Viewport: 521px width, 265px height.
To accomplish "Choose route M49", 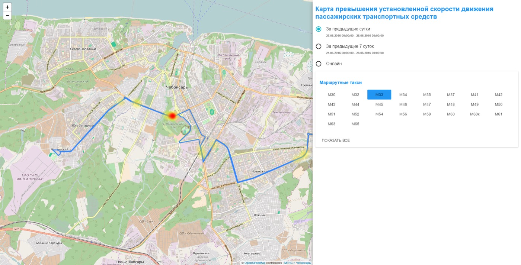I will (x=474, y=104).
